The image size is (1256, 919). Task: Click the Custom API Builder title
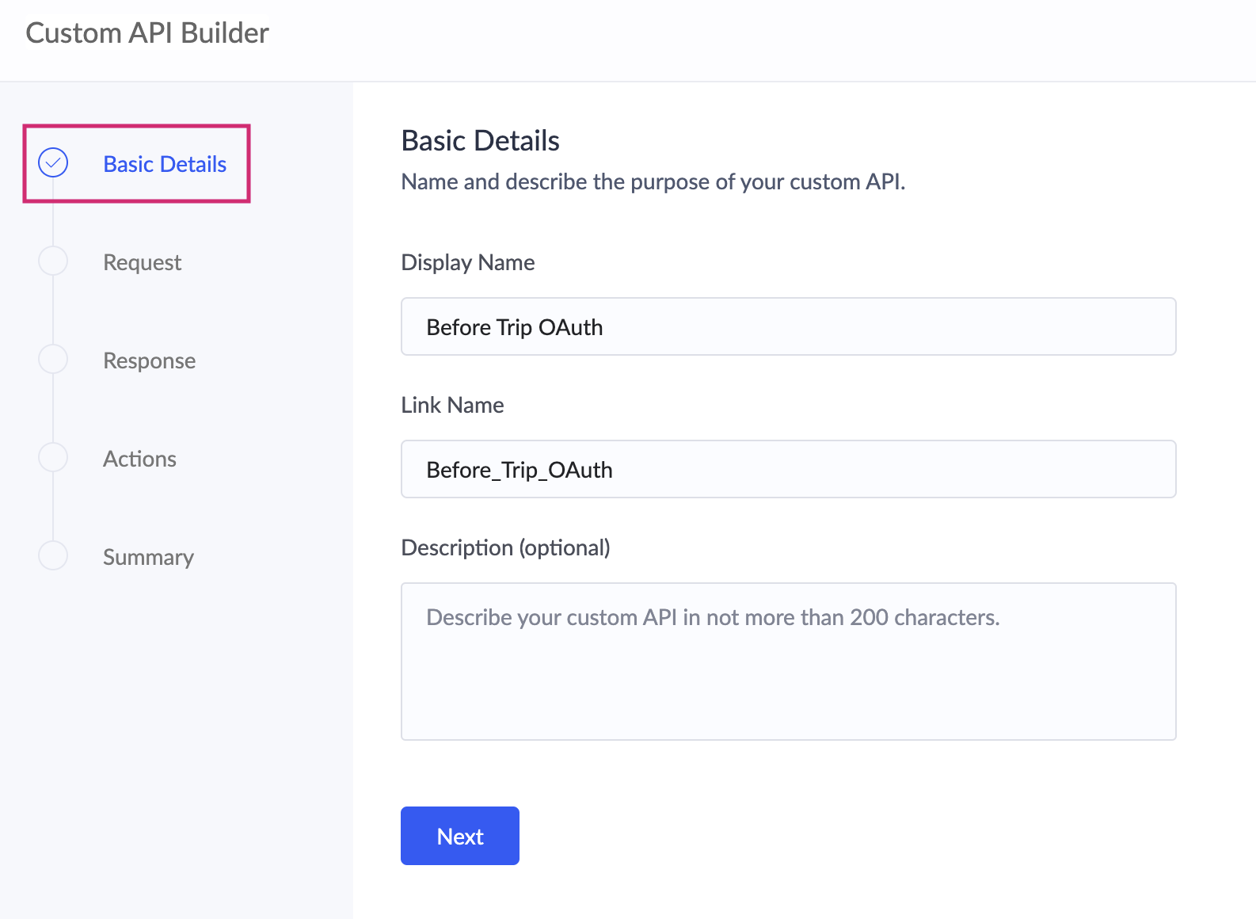tap(147, 33)
